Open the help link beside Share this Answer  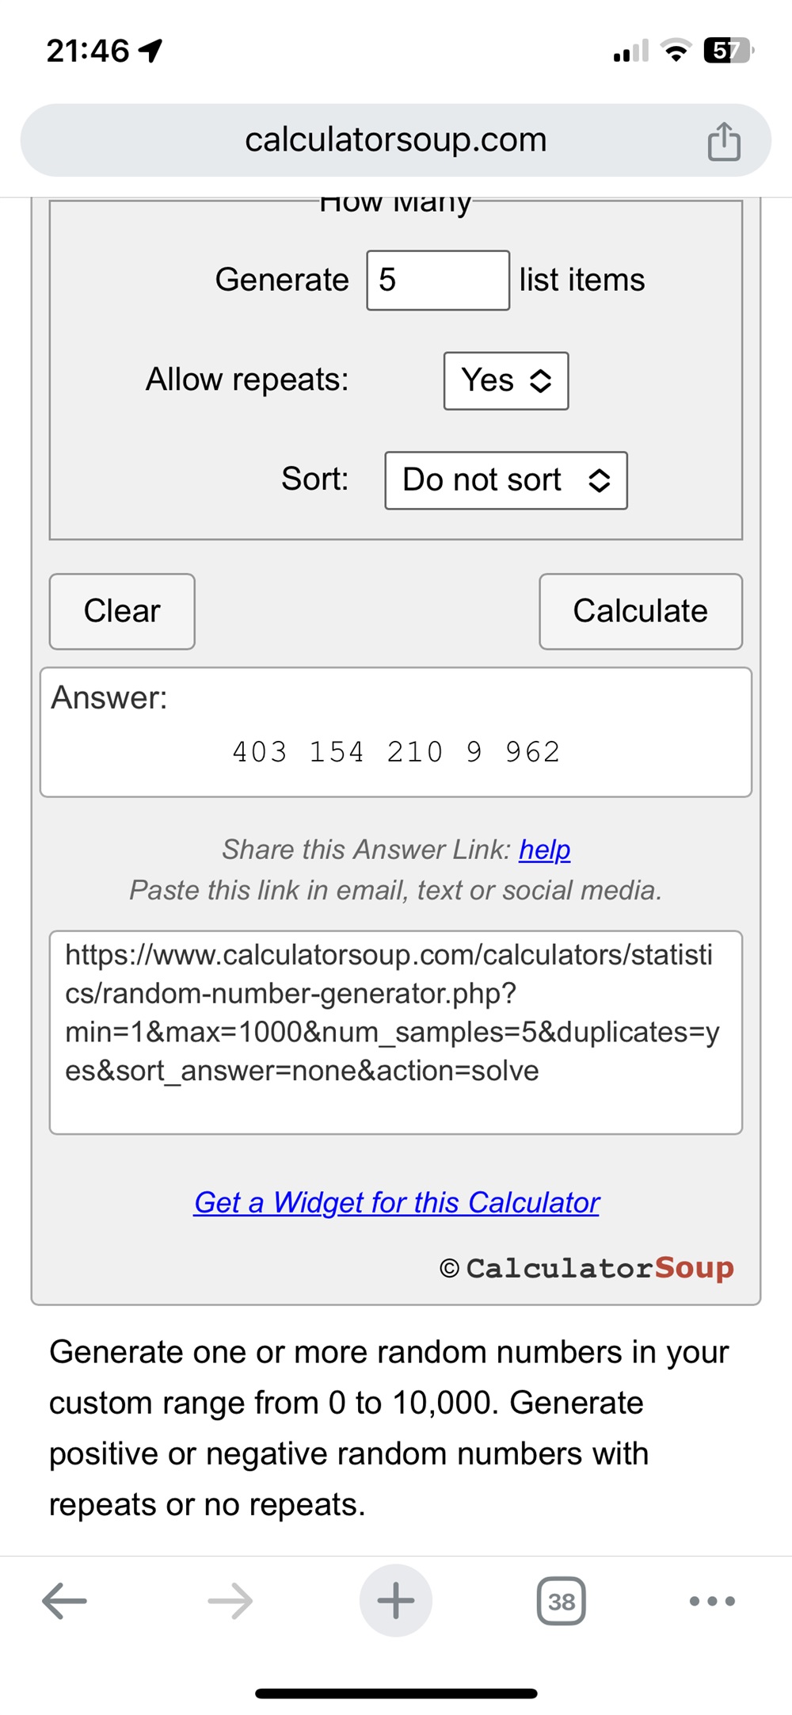pos(545,850)
